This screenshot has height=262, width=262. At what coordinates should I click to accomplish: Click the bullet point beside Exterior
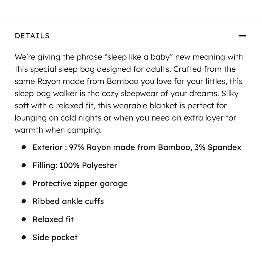click(24, 147)
